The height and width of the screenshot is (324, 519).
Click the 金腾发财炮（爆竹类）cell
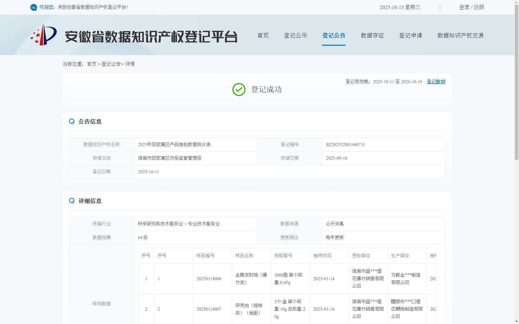click(251, 279)
